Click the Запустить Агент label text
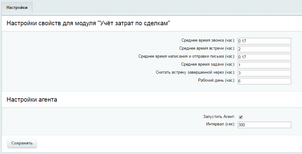This screenshot has height=154, width=302. 219,117
